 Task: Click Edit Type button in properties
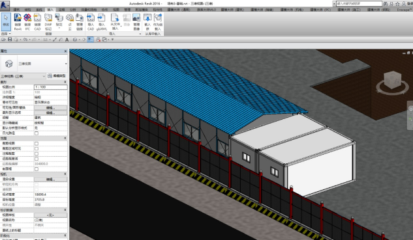(x=57, y=76)
